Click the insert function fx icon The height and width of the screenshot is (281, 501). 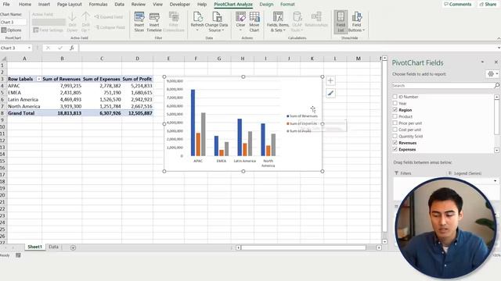click(72, 48)
